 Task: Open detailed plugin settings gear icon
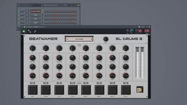(x=30, y=31)
